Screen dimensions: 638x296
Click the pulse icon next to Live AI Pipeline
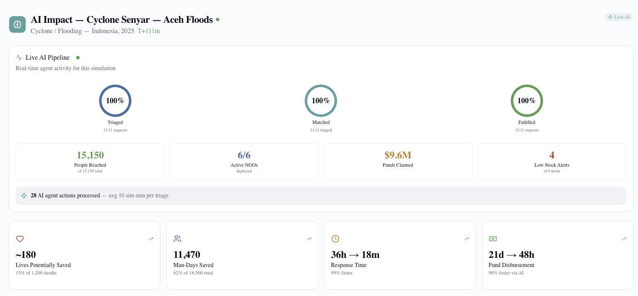pyautogui.click(x=19, y=58)
